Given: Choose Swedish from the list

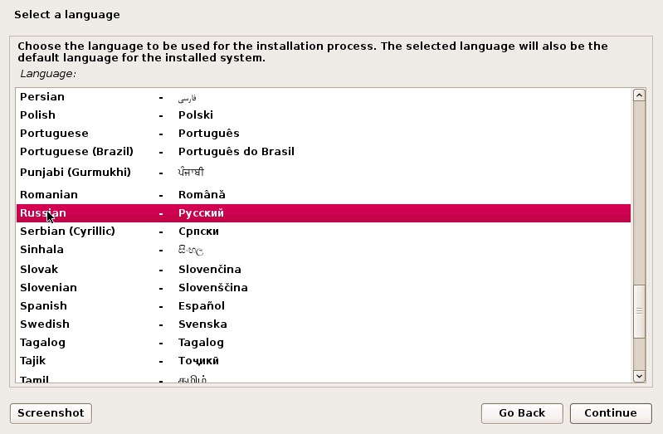Looking at the screenshot, I should [45, 324].
